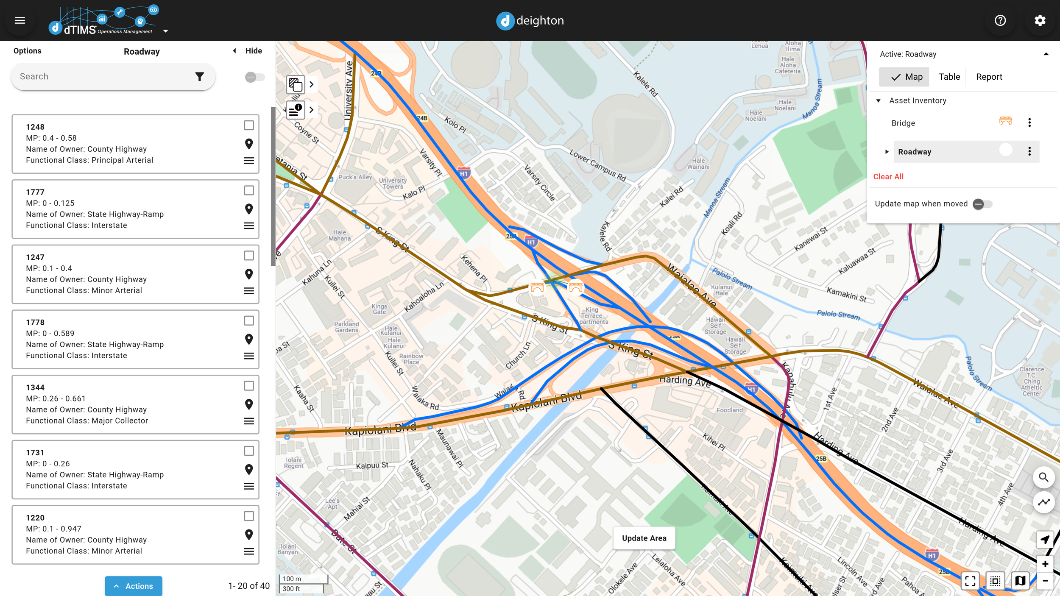1060x596 pixels.
Task: Show location pin for roadway 1777
Action: click(248, 209)
